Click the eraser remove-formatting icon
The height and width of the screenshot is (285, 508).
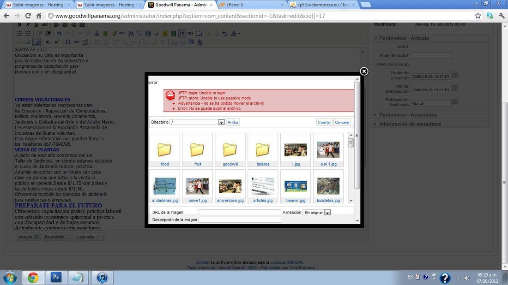(28, 42)
